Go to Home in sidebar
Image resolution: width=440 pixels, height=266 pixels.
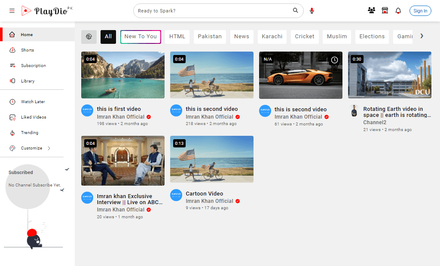(x=37, y=34)
